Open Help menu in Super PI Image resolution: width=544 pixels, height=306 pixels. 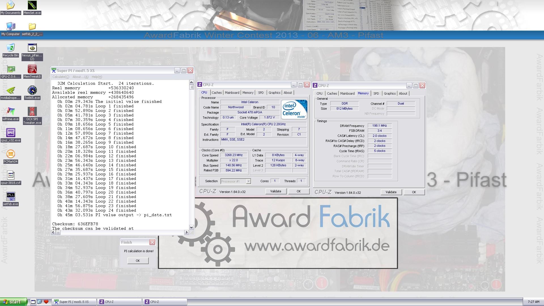point(97,77)
